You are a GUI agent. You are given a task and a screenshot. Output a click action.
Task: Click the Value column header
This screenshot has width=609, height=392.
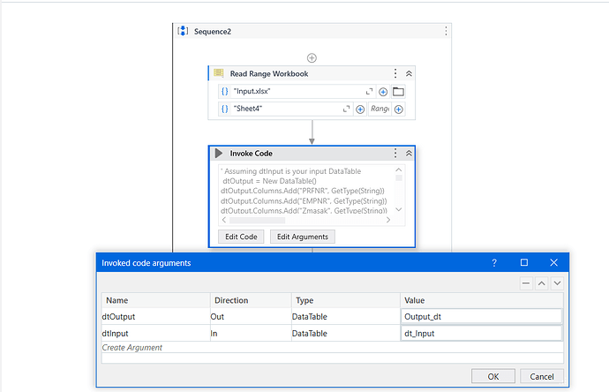tap(482, 300)
